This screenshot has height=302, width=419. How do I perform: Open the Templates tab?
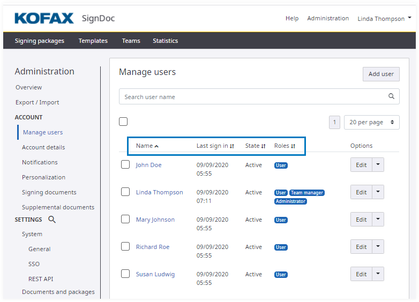coord(93,41)
